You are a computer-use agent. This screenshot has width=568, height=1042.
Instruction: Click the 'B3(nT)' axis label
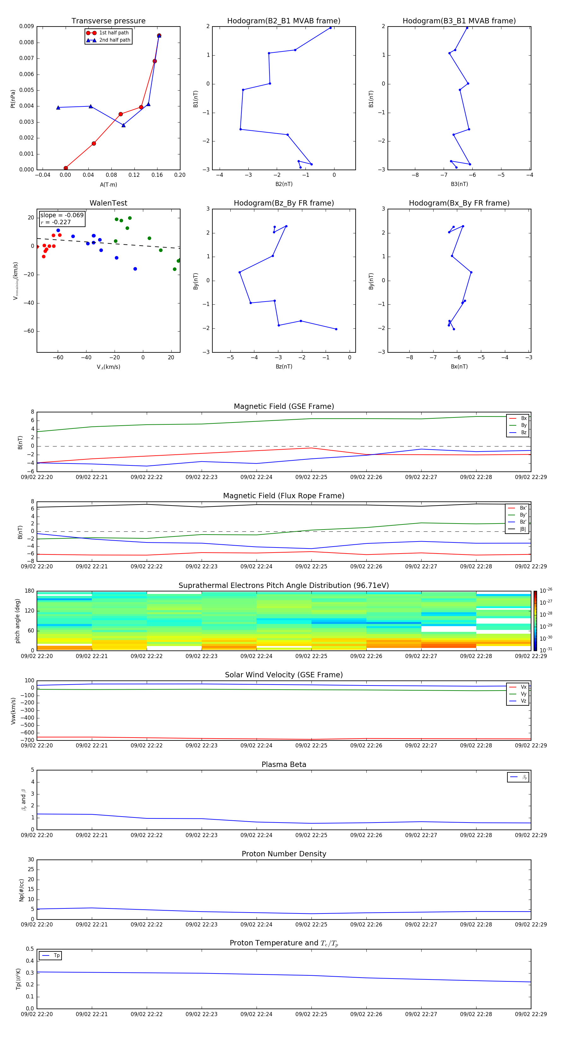pyautogui.click(x=459, y=184)
